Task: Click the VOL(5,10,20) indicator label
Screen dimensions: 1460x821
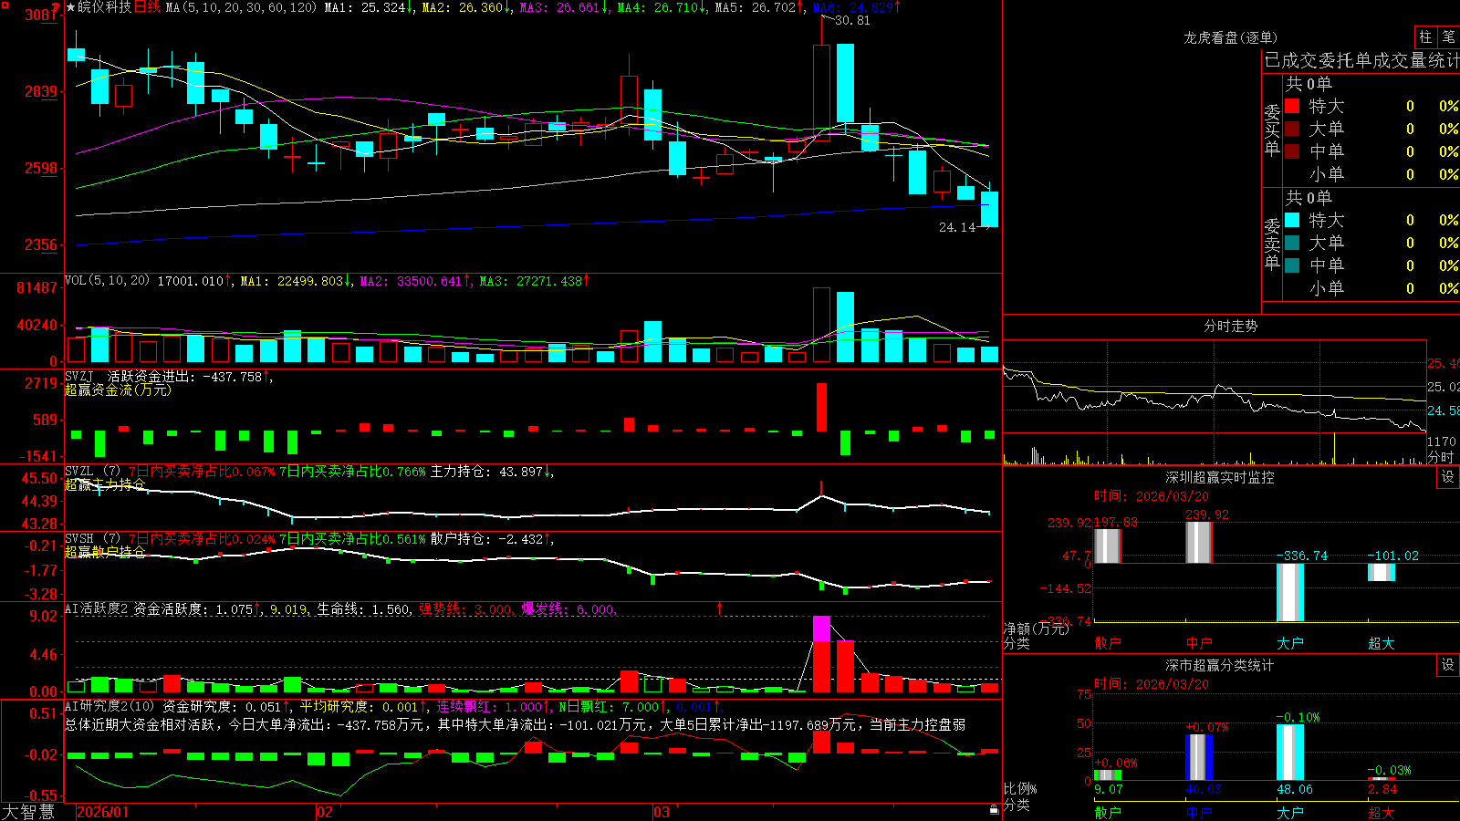Action: pos(107,281)
